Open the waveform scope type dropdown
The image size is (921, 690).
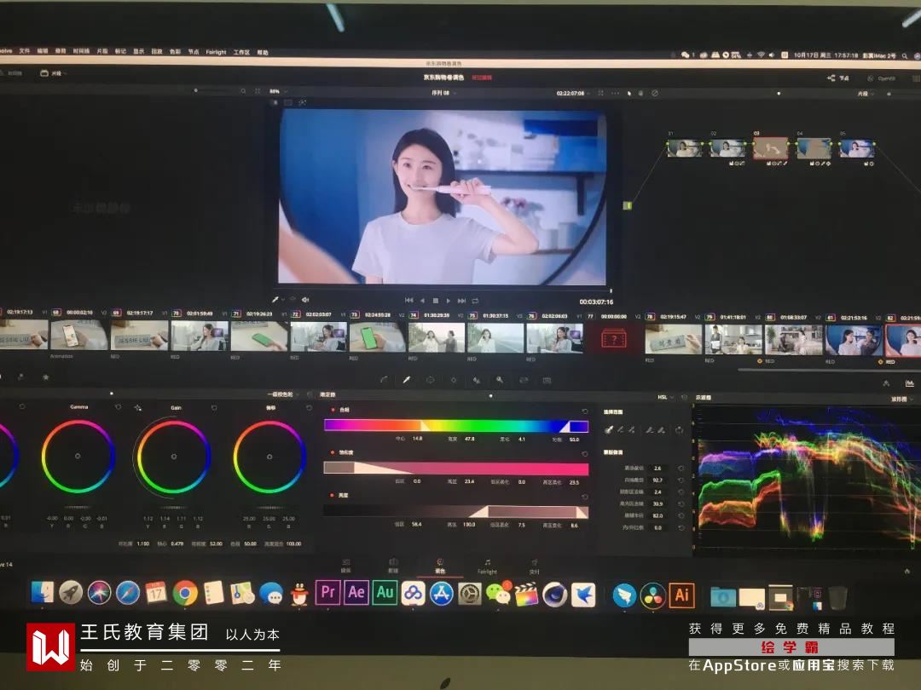[x=901, y=399]
